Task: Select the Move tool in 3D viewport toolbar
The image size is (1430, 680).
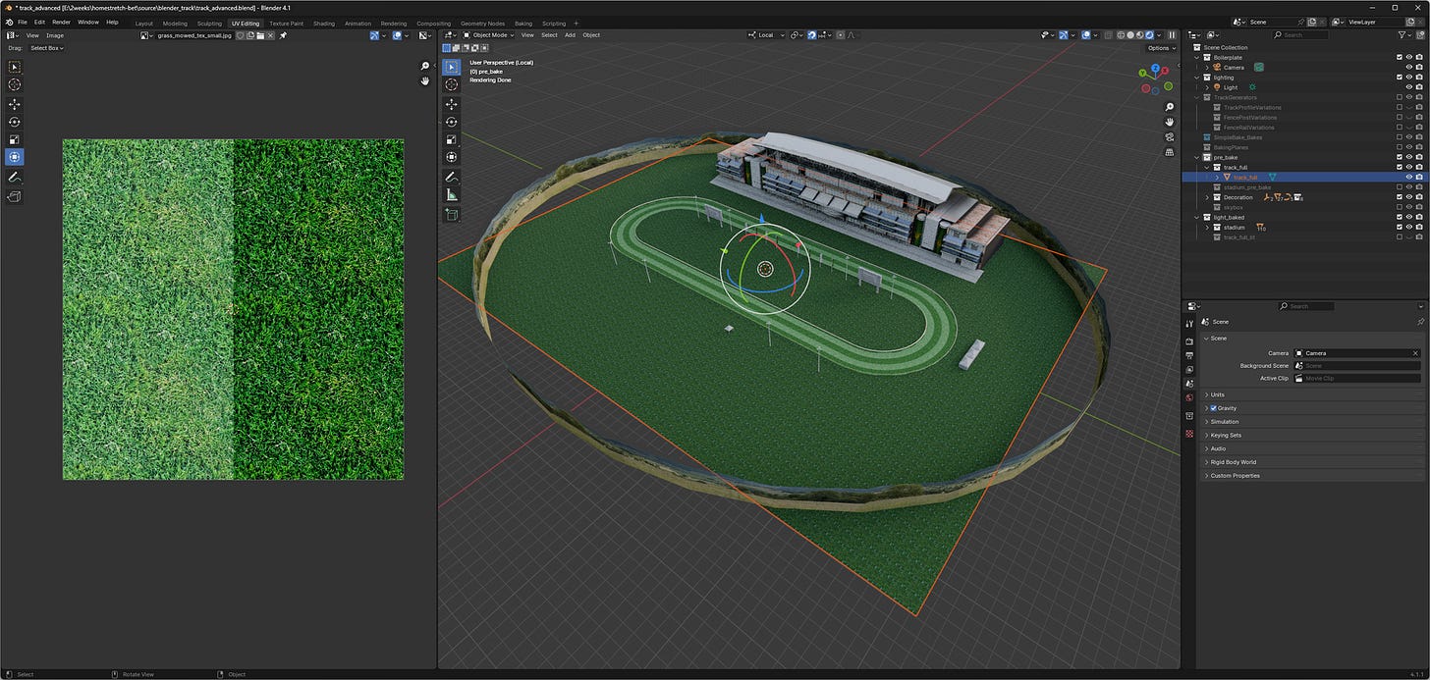Action: point(452,103)
